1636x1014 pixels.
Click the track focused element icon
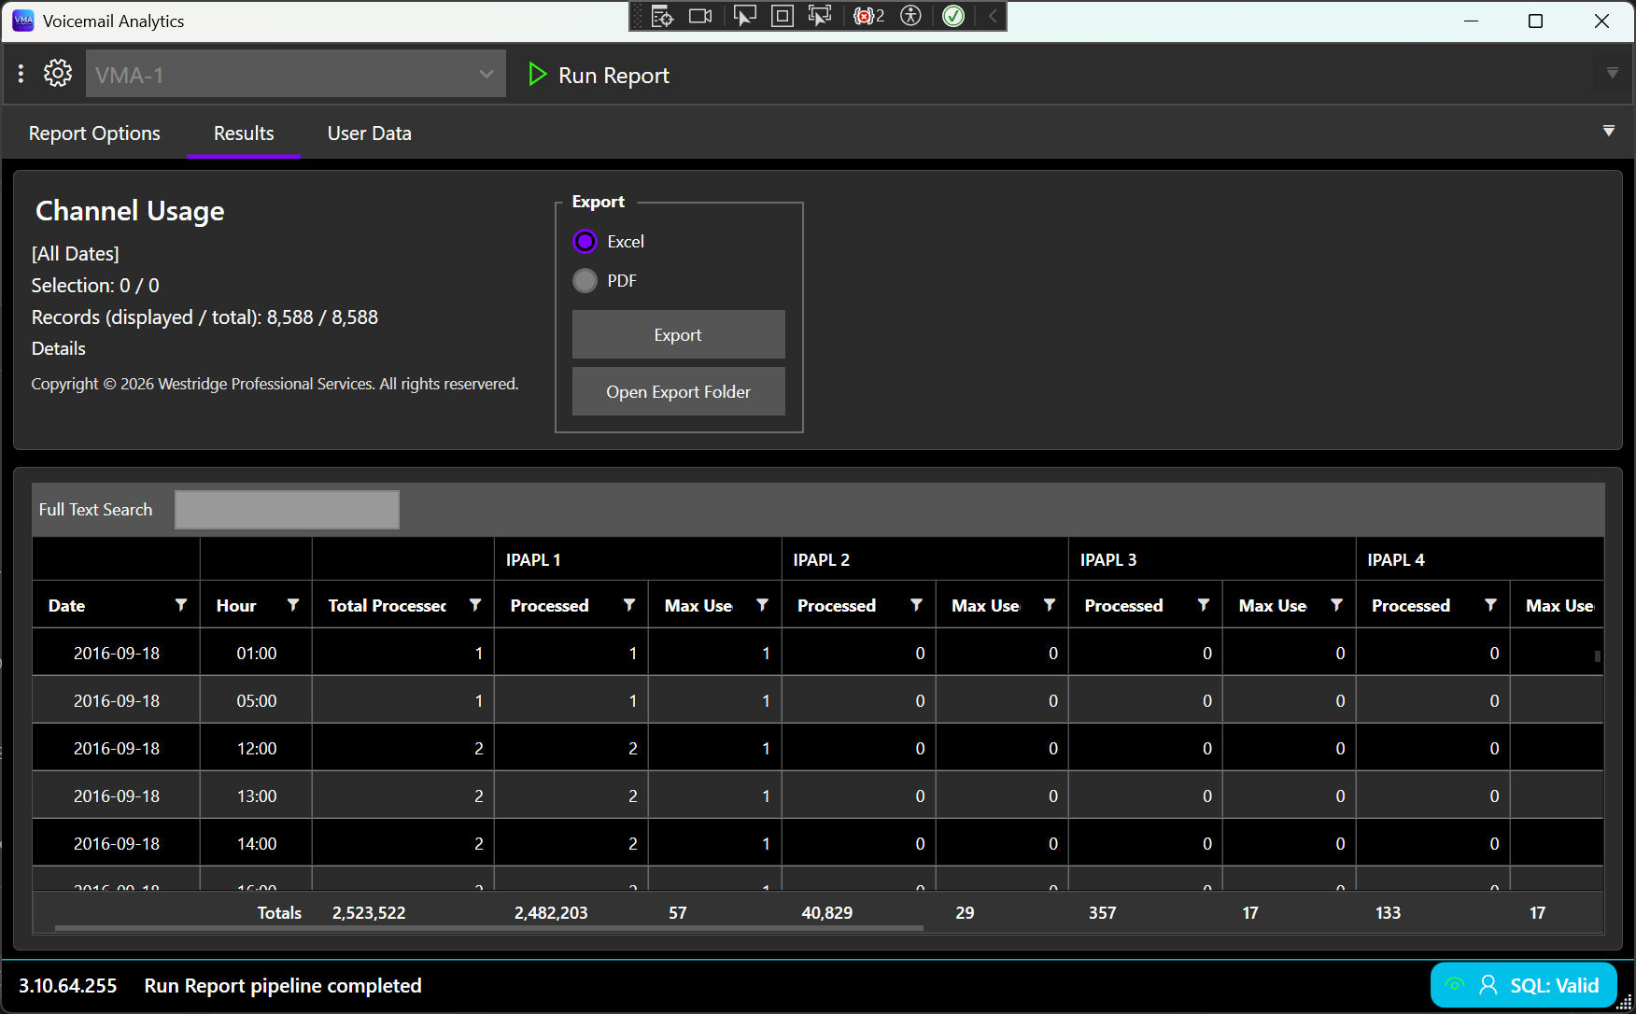pyautogui.click(x=820, y=16)
